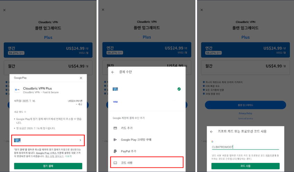The image size is (294, 172).
Task: Close the Google Play purchase dialog
Action: point(81,78)
